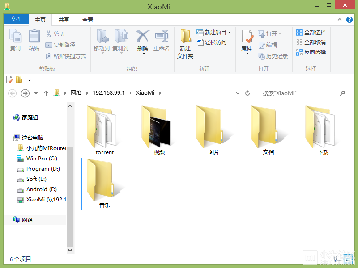Click the 反向选择 (Invert Selection) icon
The image size is (358, 268).
299,52
